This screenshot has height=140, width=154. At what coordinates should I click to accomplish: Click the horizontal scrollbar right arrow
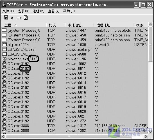(146, 136)
